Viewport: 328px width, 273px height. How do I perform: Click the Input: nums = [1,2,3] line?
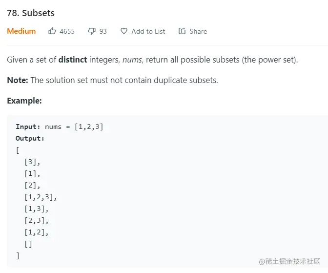(60, 126)
